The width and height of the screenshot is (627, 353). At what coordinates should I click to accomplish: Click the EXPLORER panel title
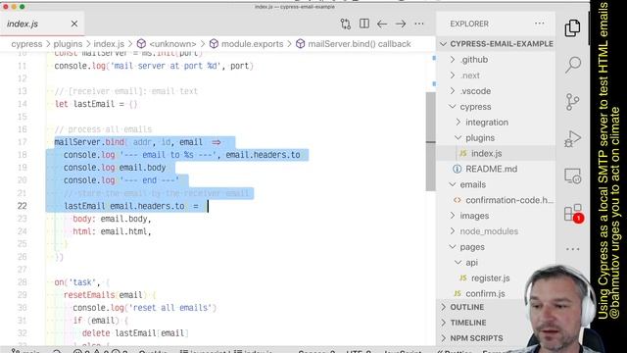click(x=469, y=24)
